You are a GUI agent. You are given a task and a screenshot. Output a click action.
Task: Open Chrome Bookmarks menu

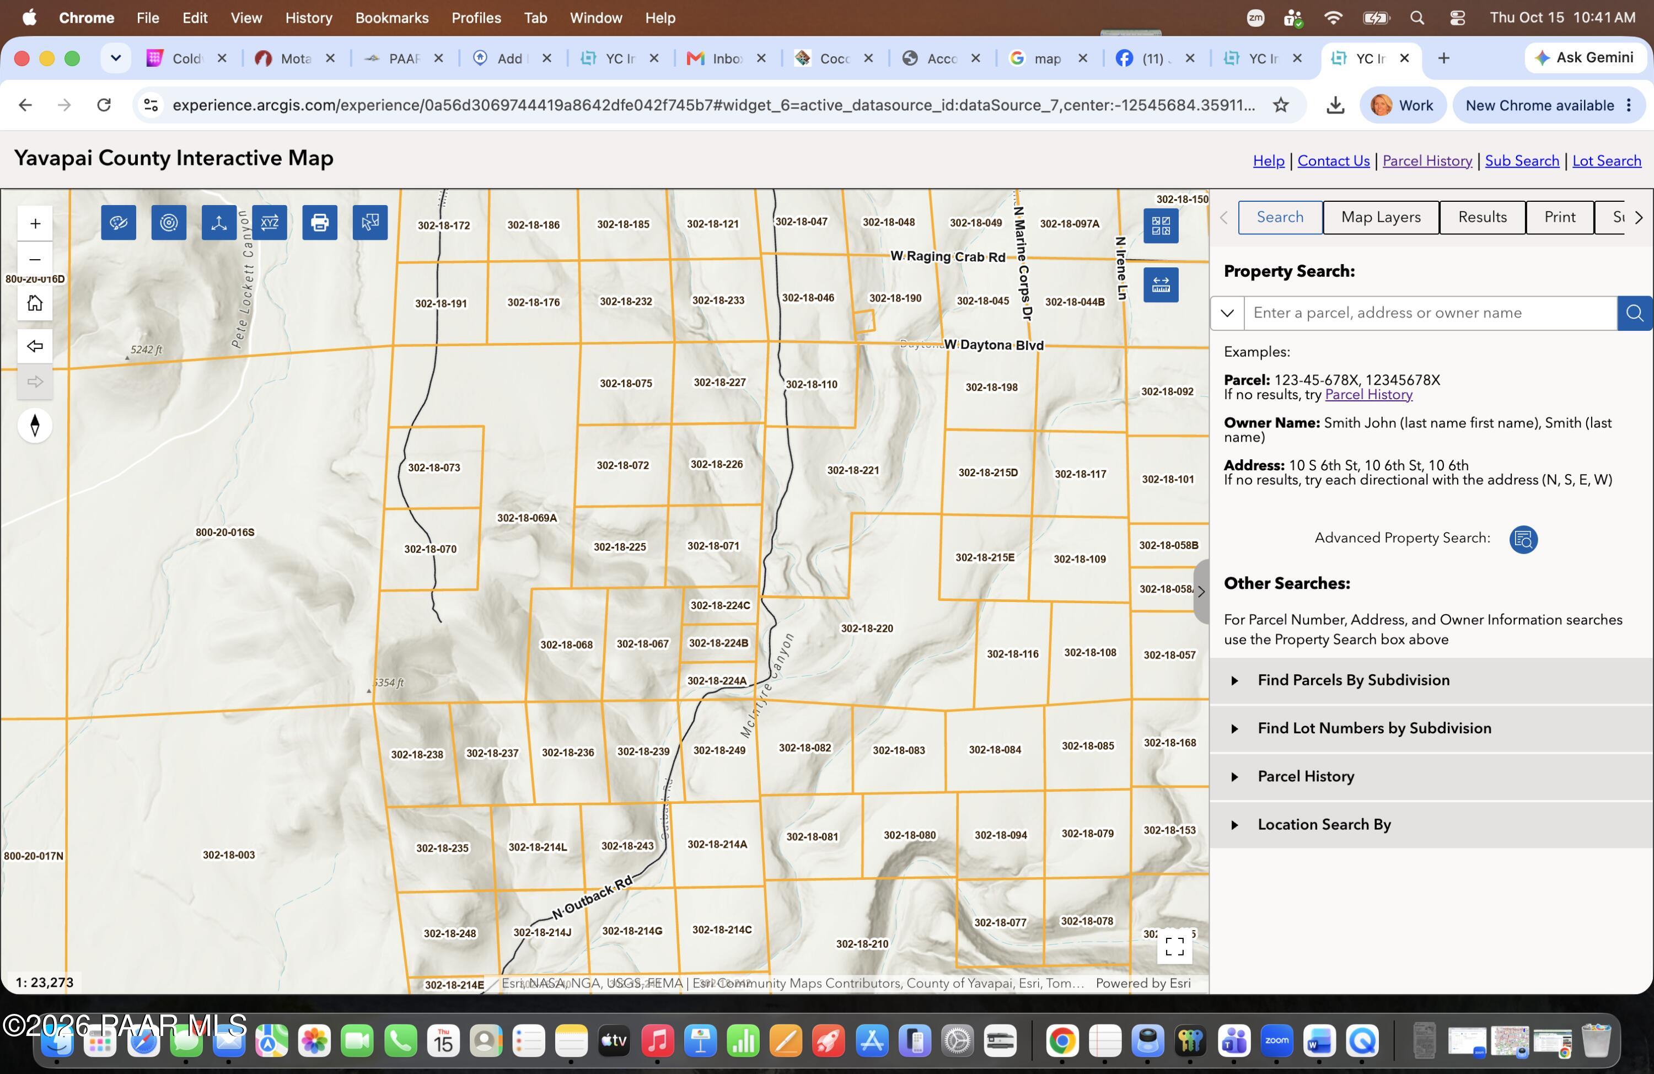(392, 18)
